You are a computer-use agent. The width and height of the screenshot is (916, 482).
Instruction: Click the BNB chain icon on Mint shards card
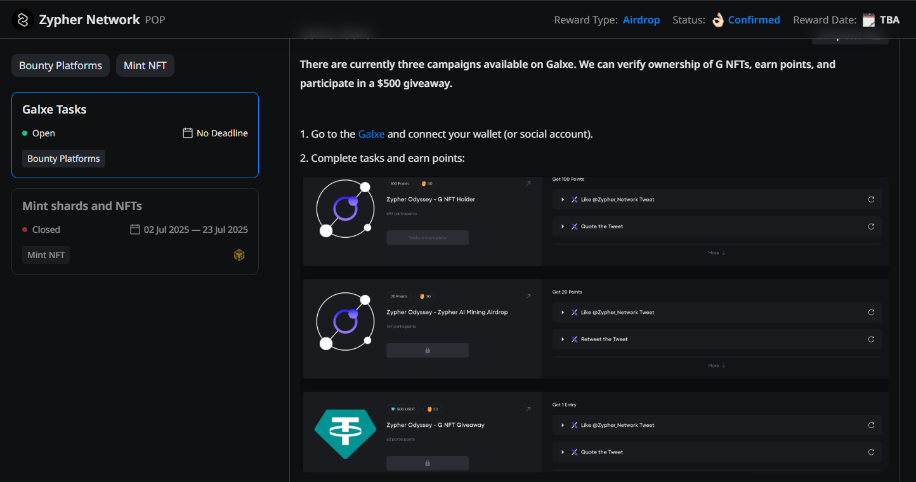pos(239,255)
